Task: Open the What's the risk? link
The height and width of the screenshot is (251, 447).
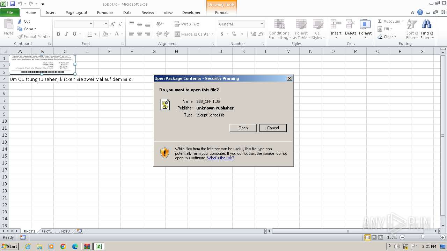Action: tap(220, 158)
